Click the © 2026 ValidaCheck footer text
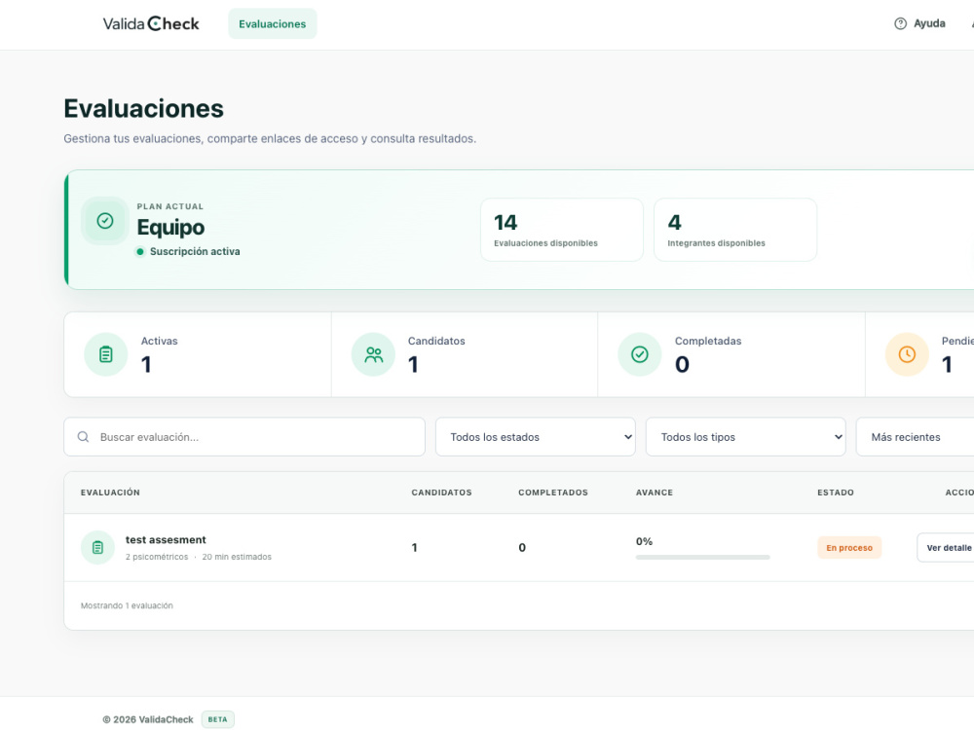The height and width of the screenshot is (730, 974). 148,719
